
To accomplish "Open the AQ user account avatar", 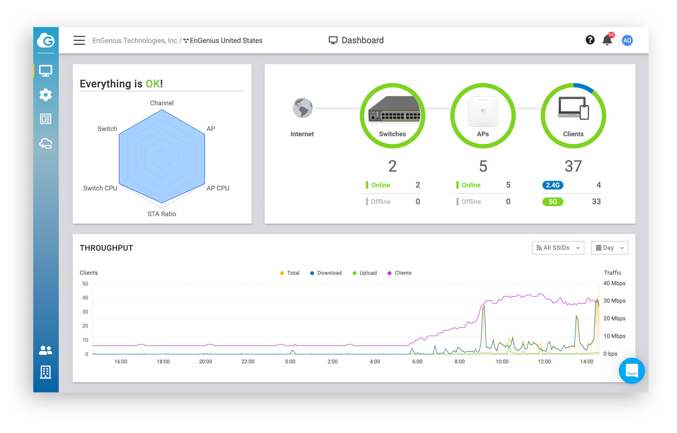I will [x=627, y=40].
